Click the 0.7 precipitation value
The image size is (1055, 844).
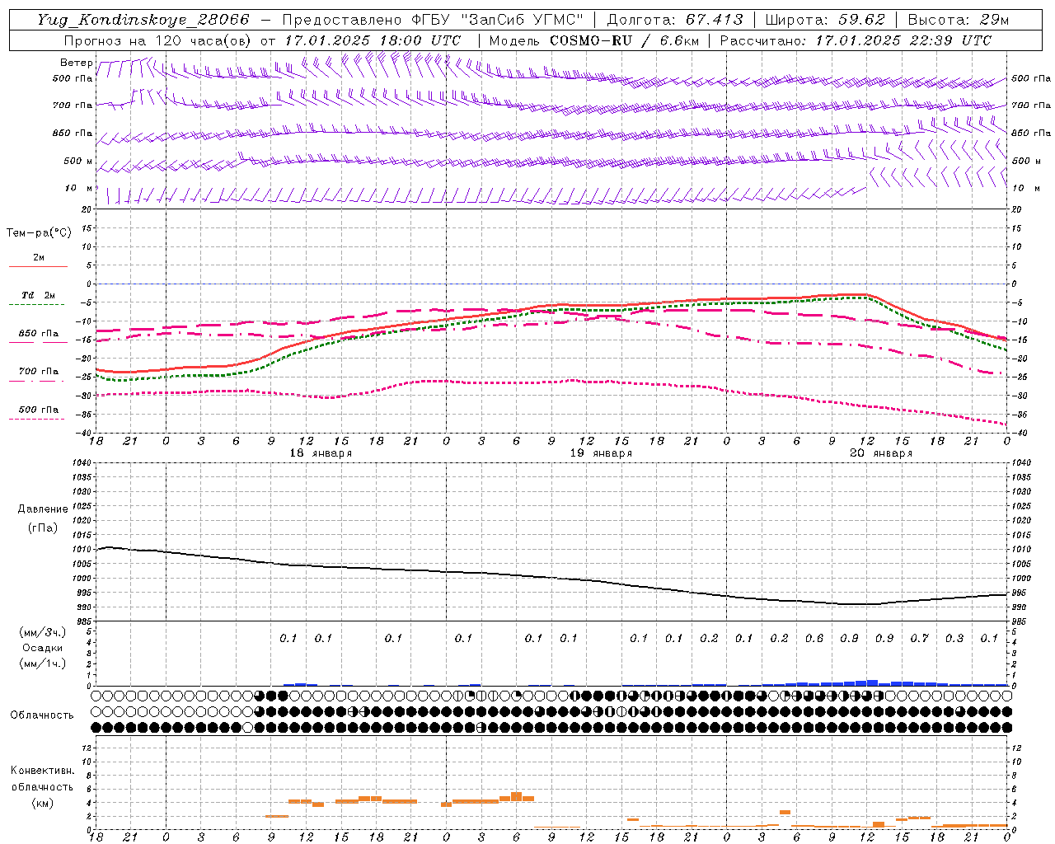click(919, 638)
